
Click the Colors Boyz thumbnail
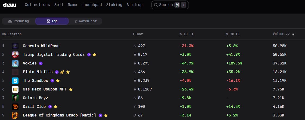pyautogui.click(x=15, y=98)
